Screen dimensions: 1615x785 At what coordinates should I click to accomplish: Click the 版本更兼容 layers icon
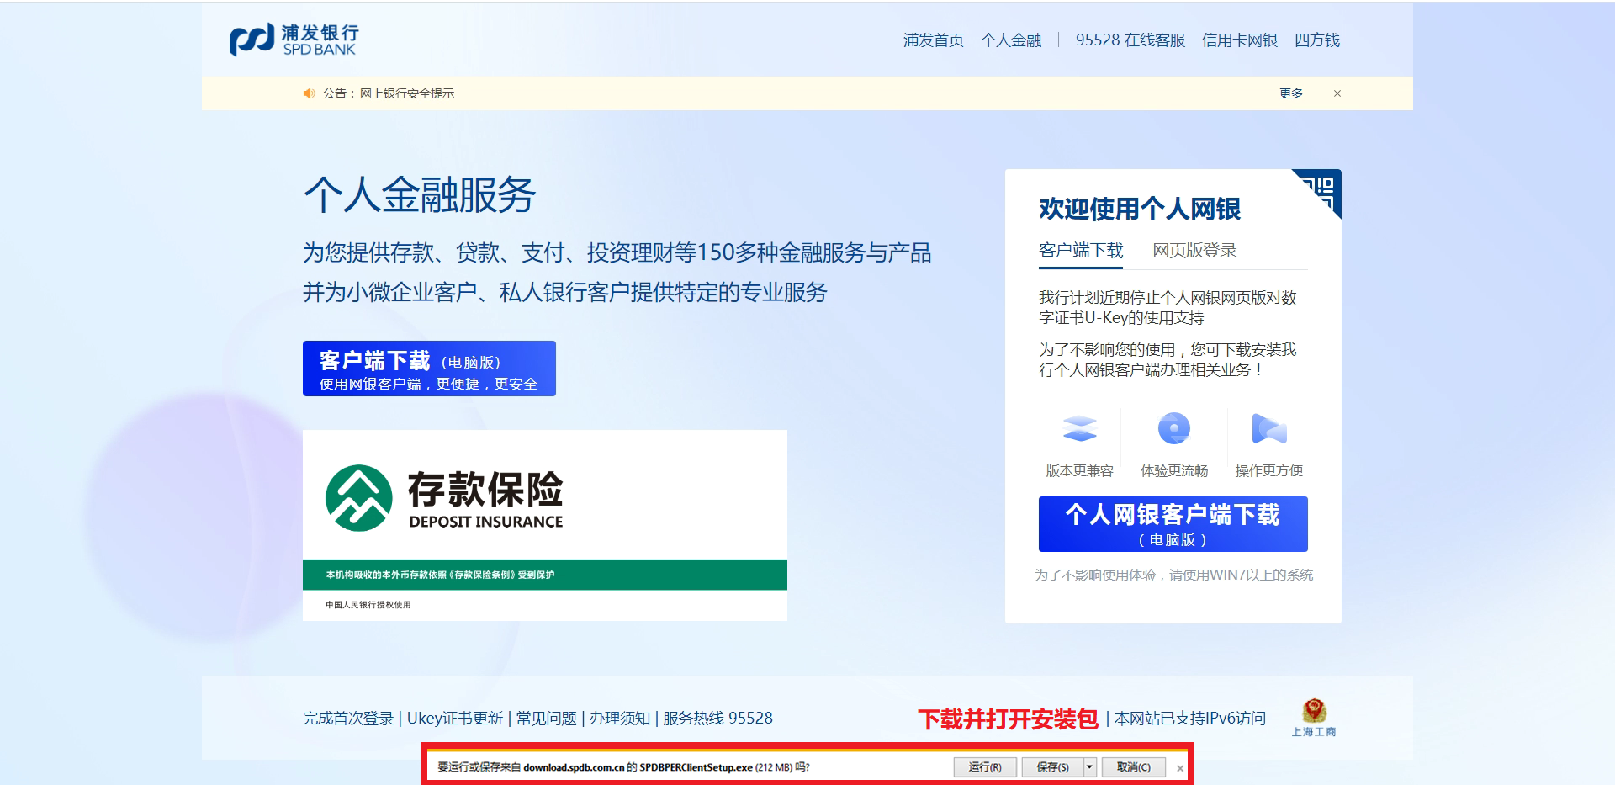tap(1079, 428)
